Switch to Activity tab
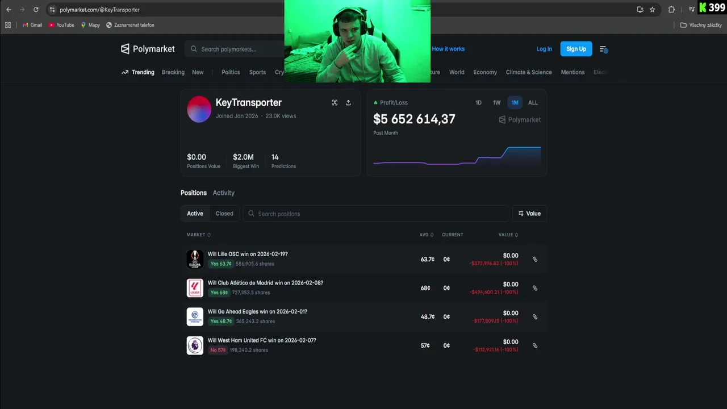The width and height of the screenshot is (727, 409). point(223,193)
